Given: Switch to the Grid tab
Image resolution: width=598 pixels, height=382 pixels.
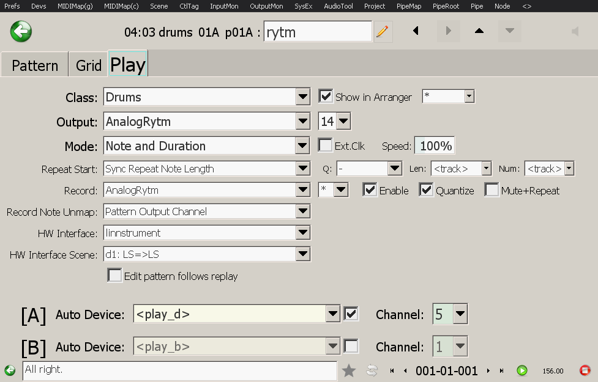Looking at the screenshot, I should pos(89,65).
